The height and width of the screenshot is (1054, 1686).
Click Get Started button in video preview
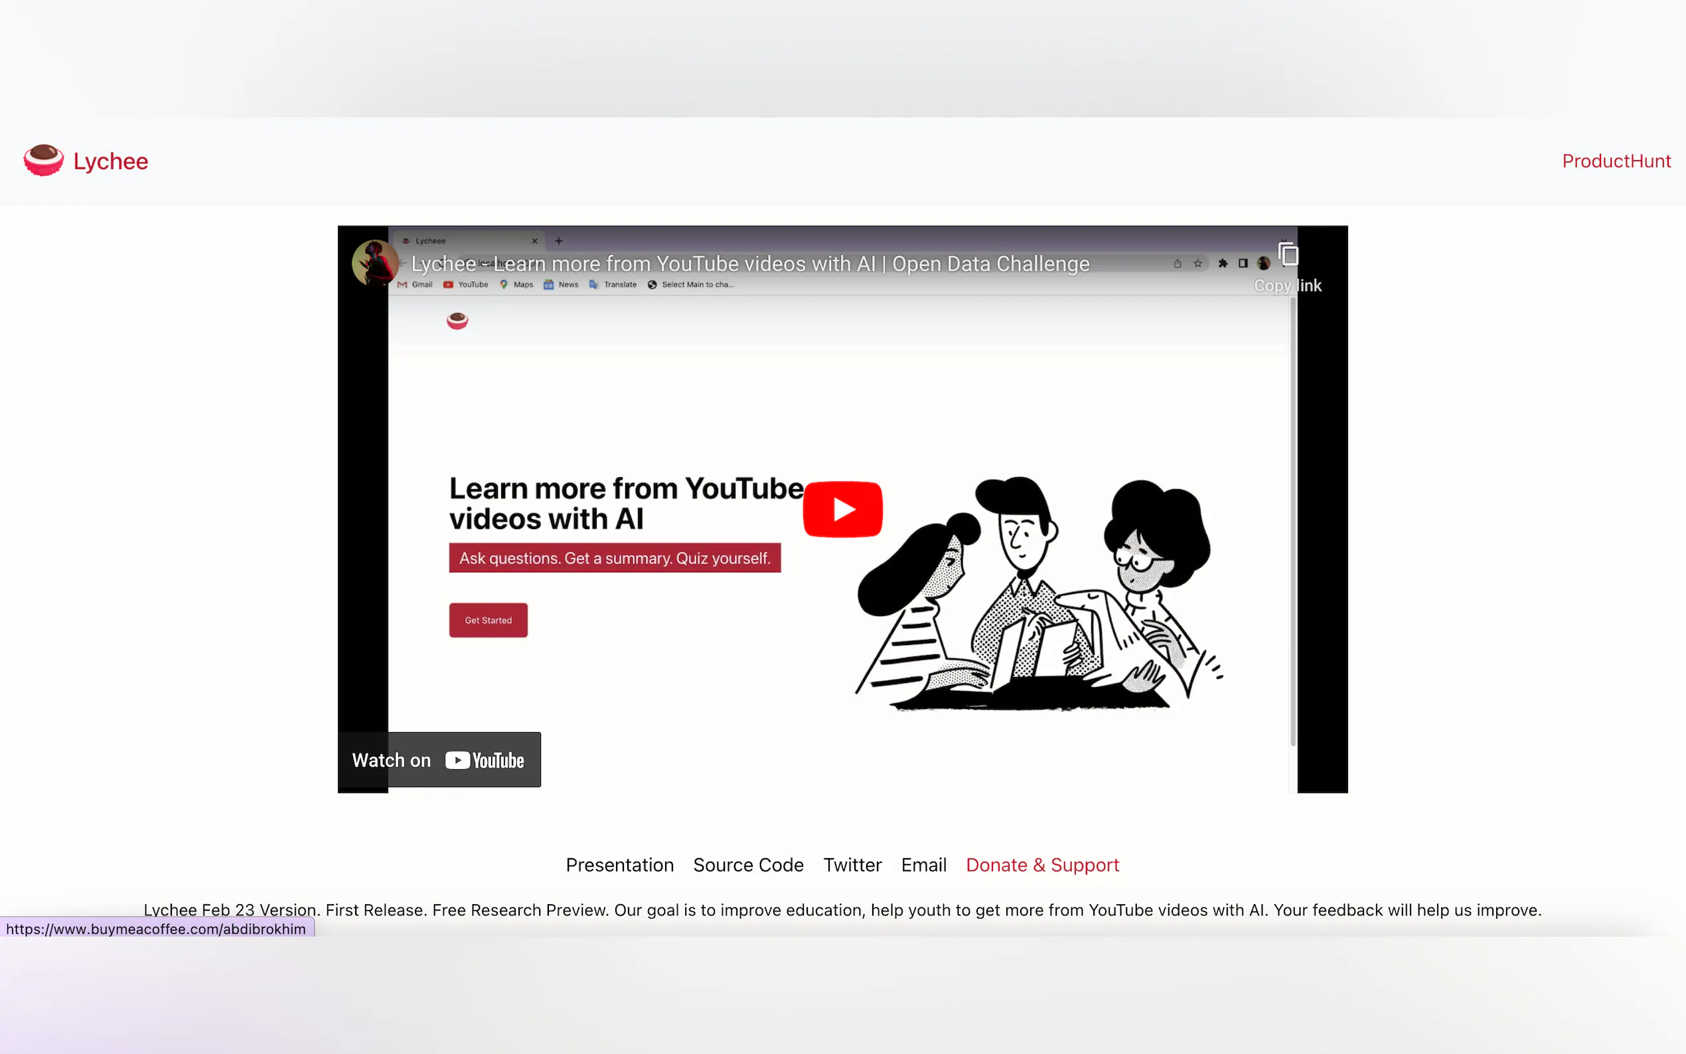coord(488,620)
